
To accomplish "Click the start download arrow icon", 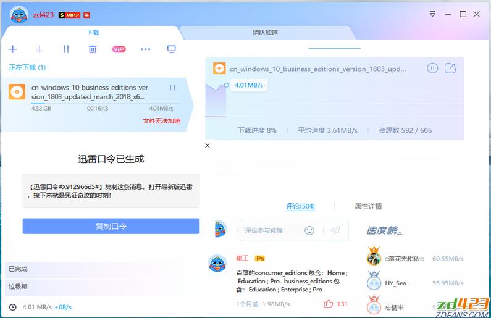I will (x=39, y=49).
